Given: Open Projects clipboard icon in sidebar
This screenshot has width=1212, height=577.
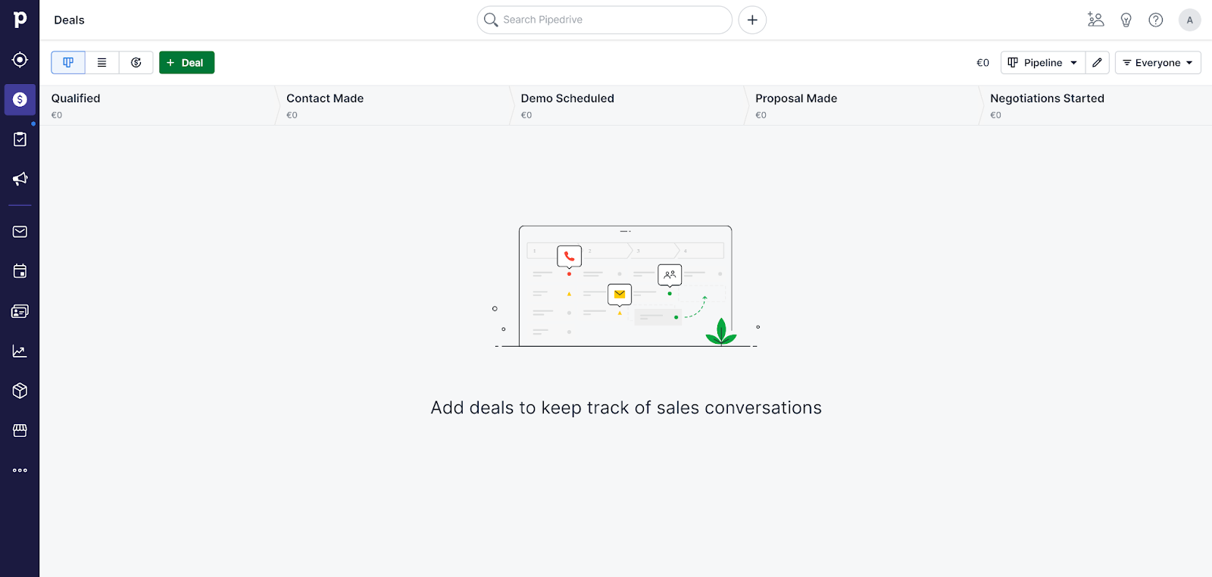Looking at the screenshot, I should [20, 139].
